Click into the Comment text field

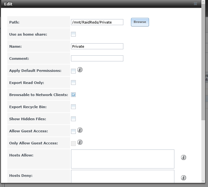(x=97, y=59)
